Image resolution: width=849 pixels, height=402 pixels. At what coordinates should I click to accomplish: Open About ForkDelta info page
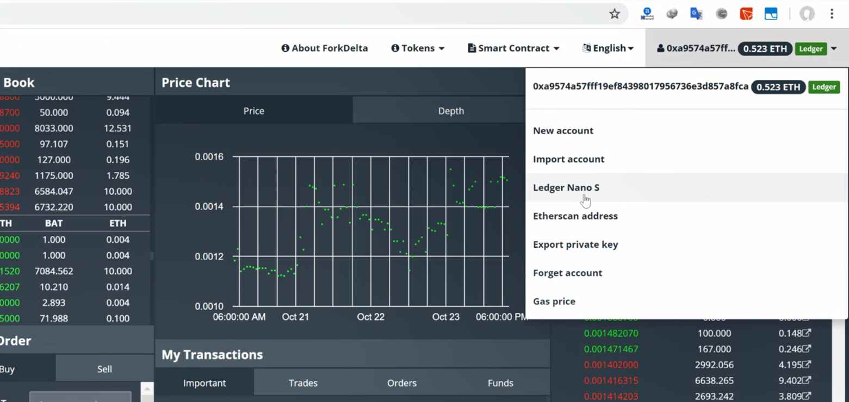tap(325, 48)
